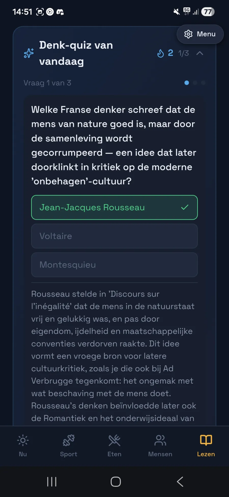Tap the Android recent apps button

[x=52, y=482]
